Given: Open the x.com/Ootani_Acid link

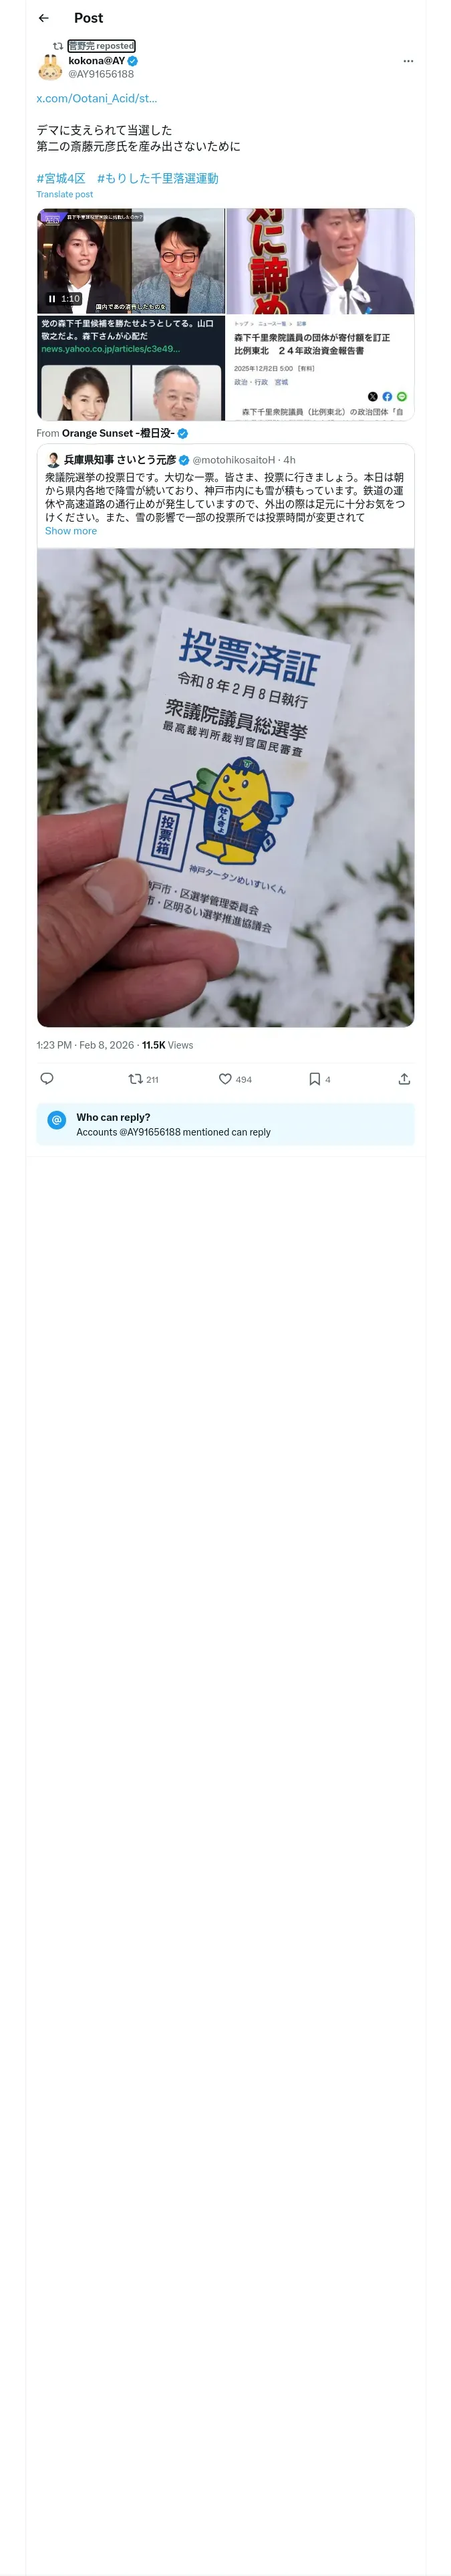Looking at the screenshot, I should (x=97, y=98).
